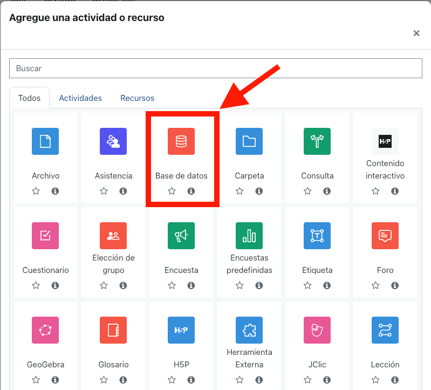Star Glosario as favorite
The width and height of the screenshot is (431, 390).
pyautogui.click(x=104, y=380)
